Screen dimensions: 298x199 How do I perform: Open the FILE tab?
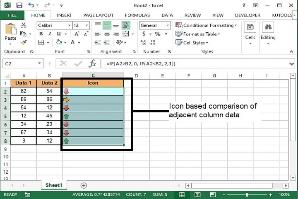(x=12, y=15)
